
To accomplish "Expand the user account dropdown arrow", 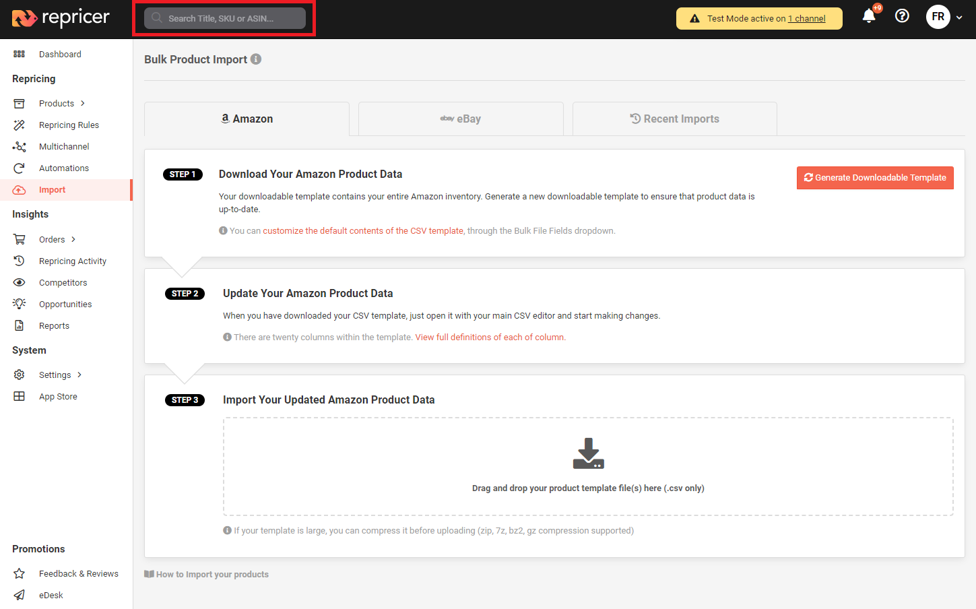I will (959, 18).
